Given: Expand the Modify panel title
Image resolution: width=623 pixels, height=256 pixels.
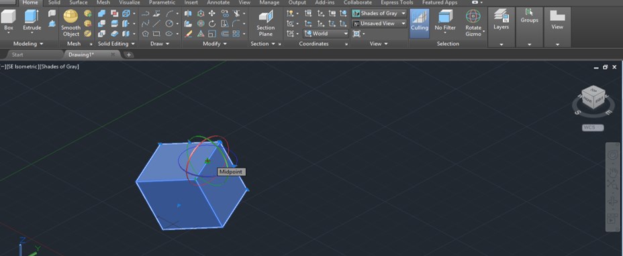Looking at the screenshot, I should 215,44.
